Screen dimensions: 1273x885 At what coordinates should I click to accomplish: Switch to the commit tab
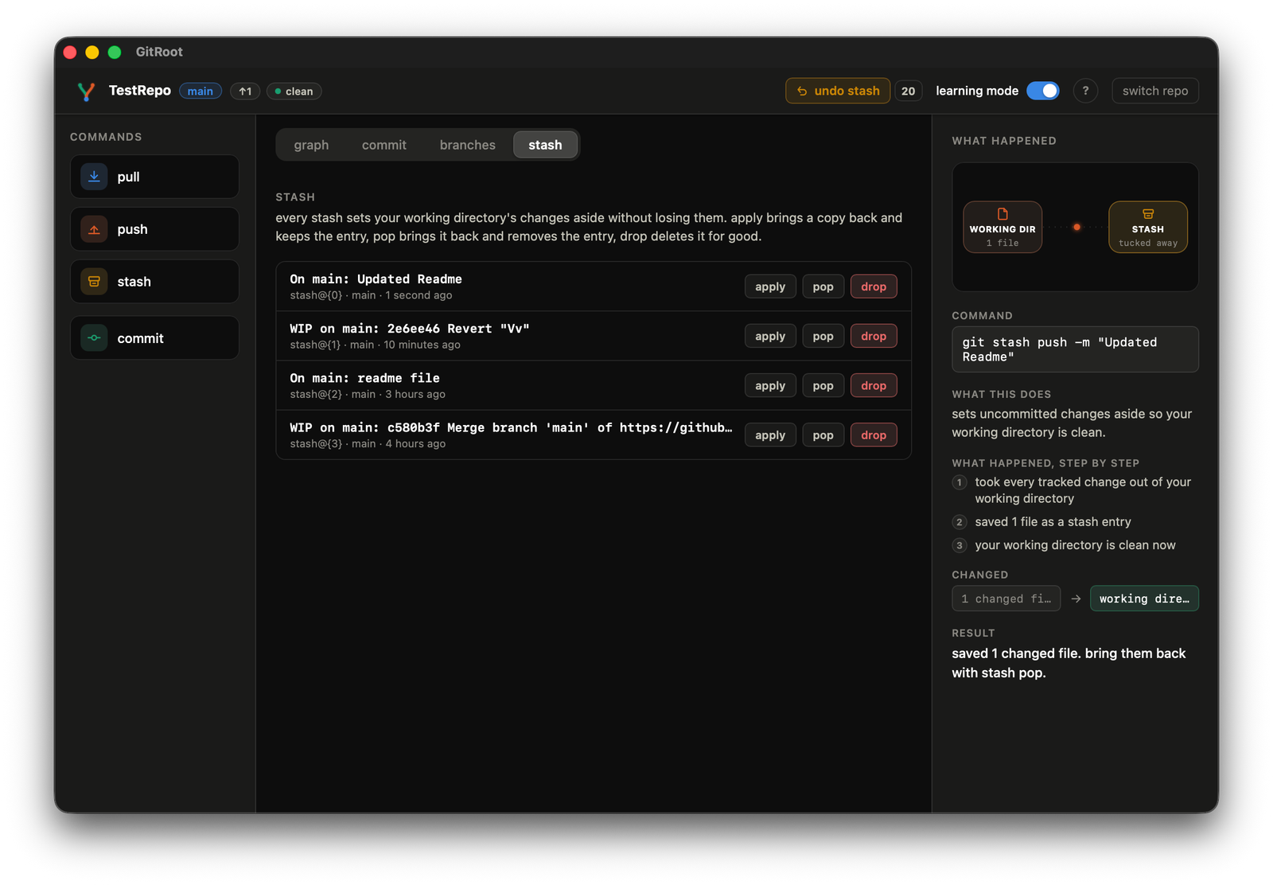[x=384, y=145]
